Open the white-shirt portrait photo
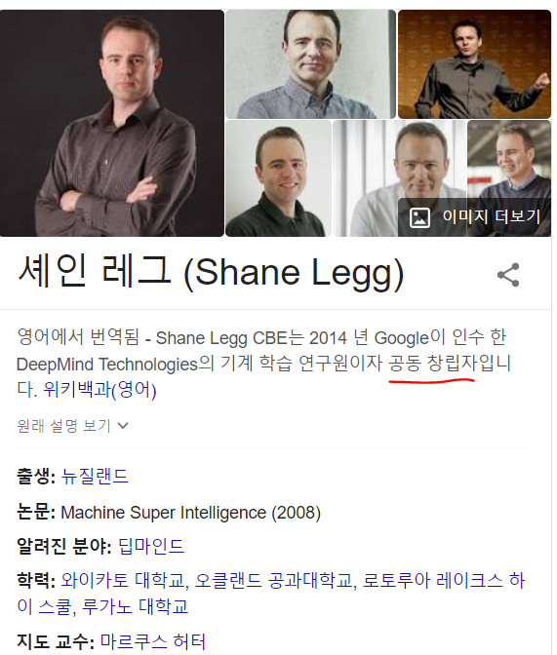 coord(399,159)
